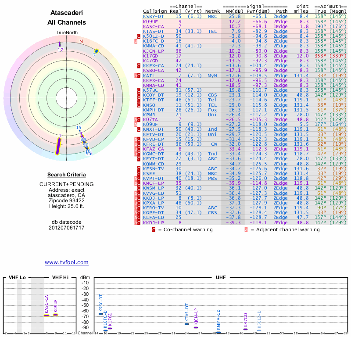Open KSBY-DT callsign link in table
Image resolution: width=351 pixels, height=337 pixels.
(x=154, y=16)
